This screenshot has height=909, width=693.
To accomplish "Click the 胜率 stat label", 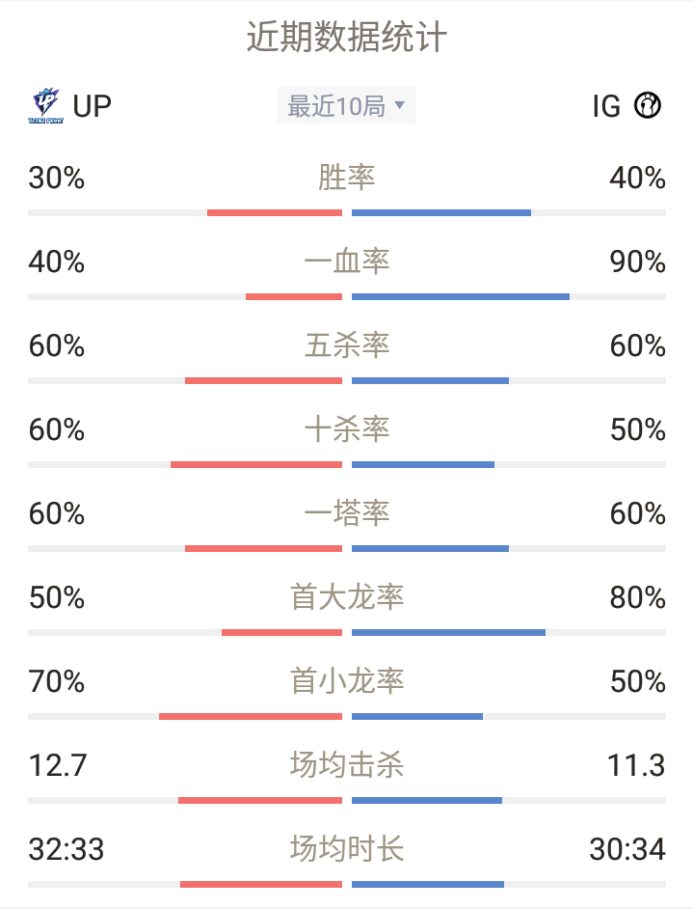I will point(347,178).
